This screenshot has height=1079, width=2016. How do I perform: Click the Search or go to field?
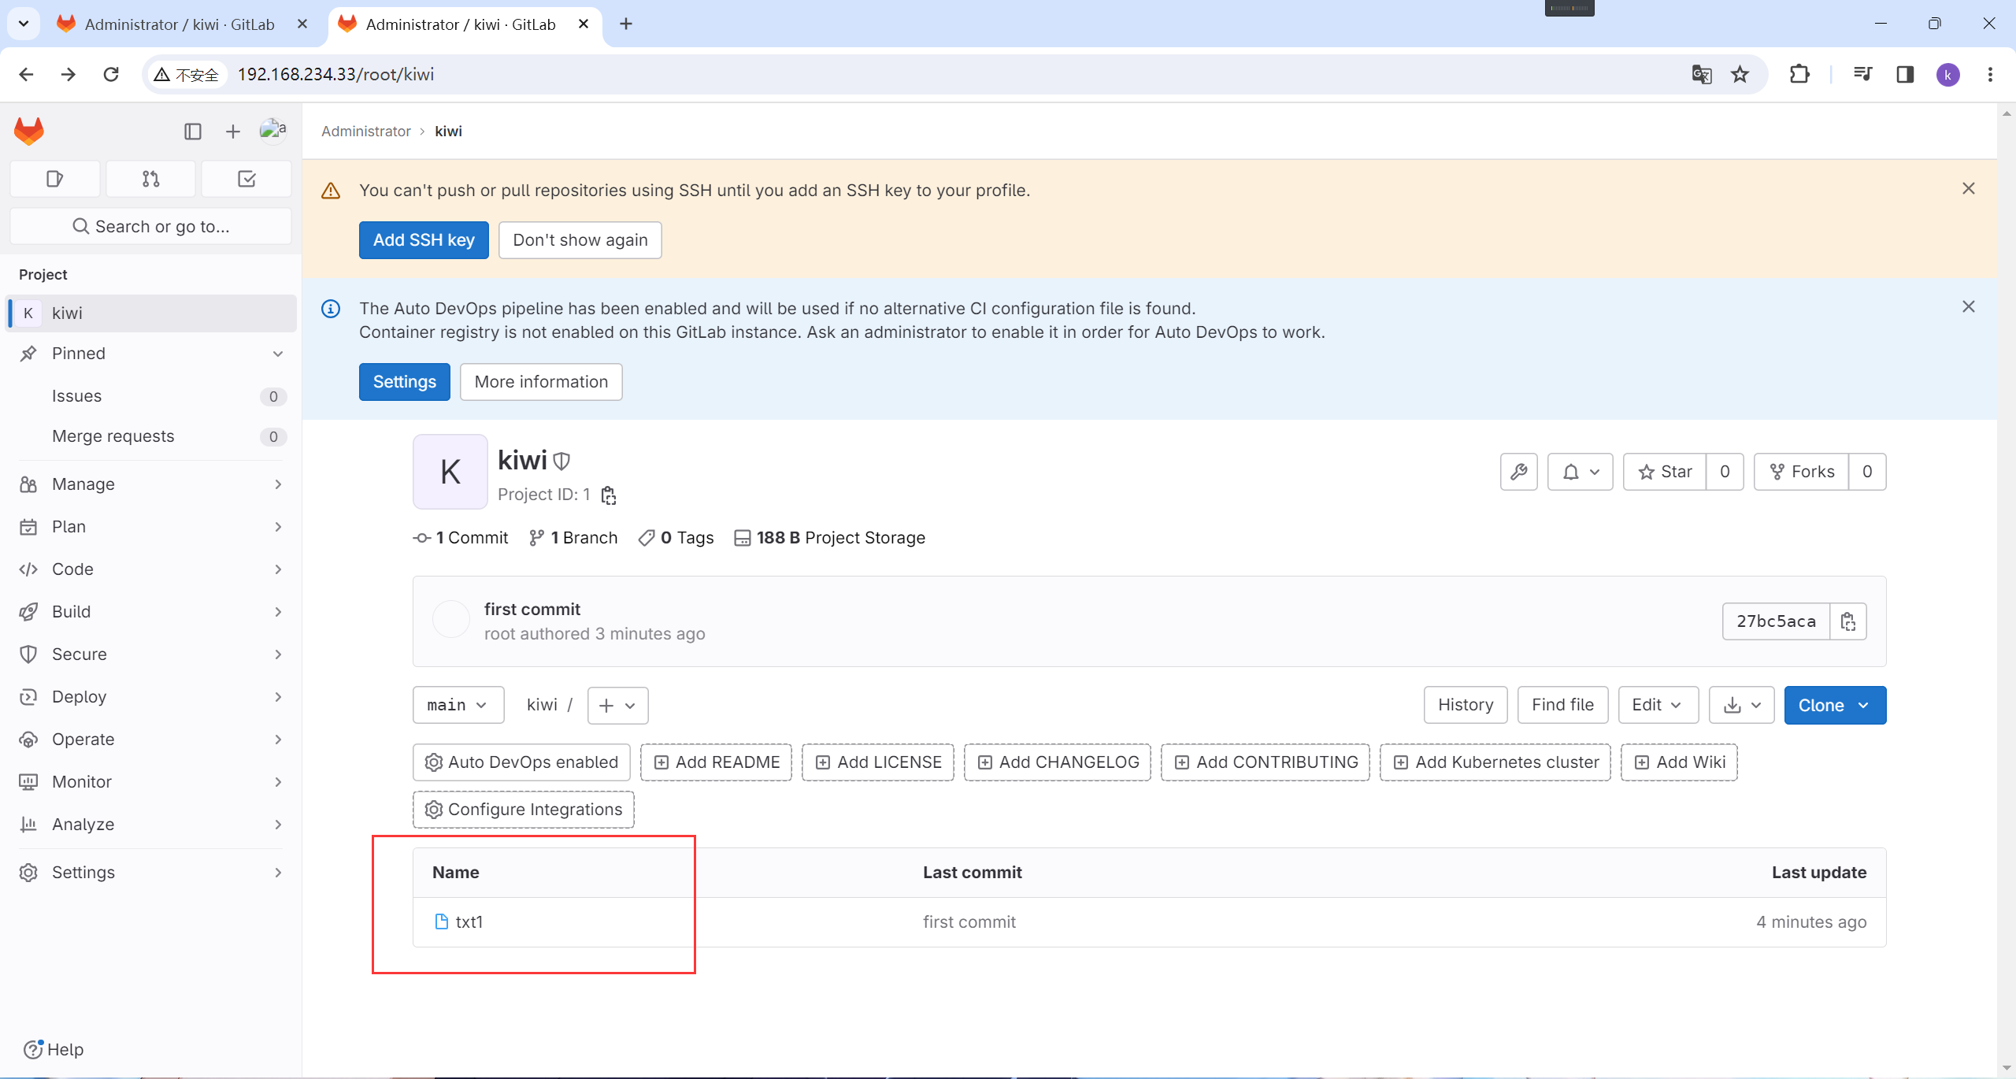tap(150, 227)
